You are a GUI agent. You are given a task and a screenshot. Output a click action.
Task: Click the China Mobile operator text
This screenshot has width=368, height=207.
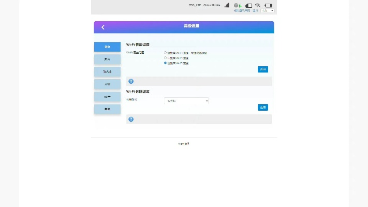click(212, 5)
